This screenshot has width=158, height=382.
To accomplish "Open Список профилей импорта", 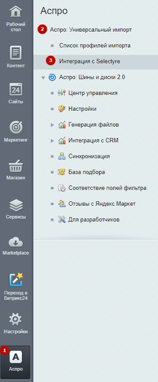I will click(x=95, y=46).
